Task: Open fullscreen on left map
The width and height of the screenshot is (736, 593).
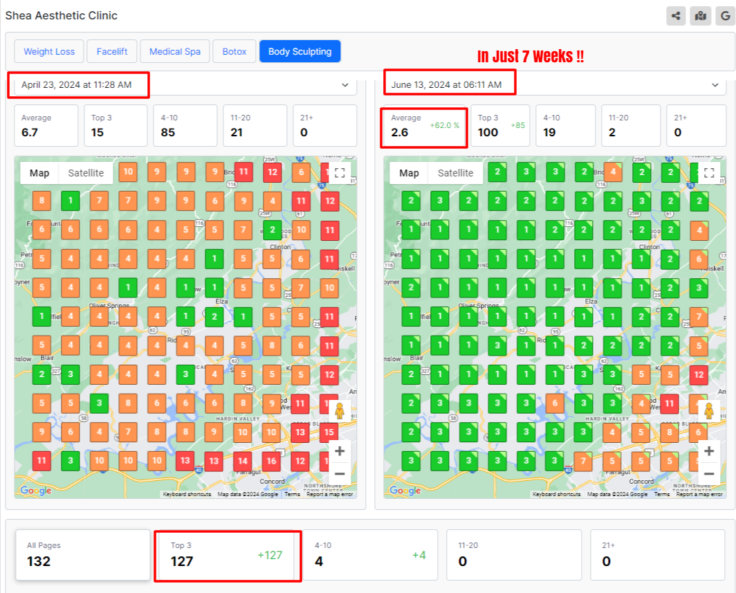Action: (x=340, y=173)
